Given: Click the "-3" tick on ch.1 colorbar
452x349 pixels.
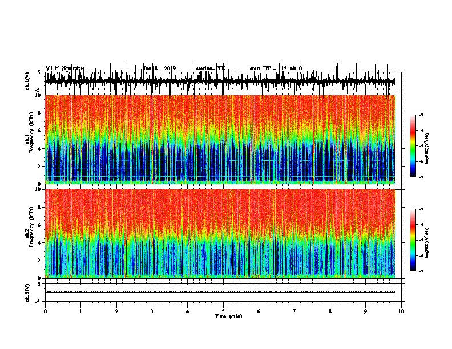Looking at the screenshot, I should pos(421,115).
